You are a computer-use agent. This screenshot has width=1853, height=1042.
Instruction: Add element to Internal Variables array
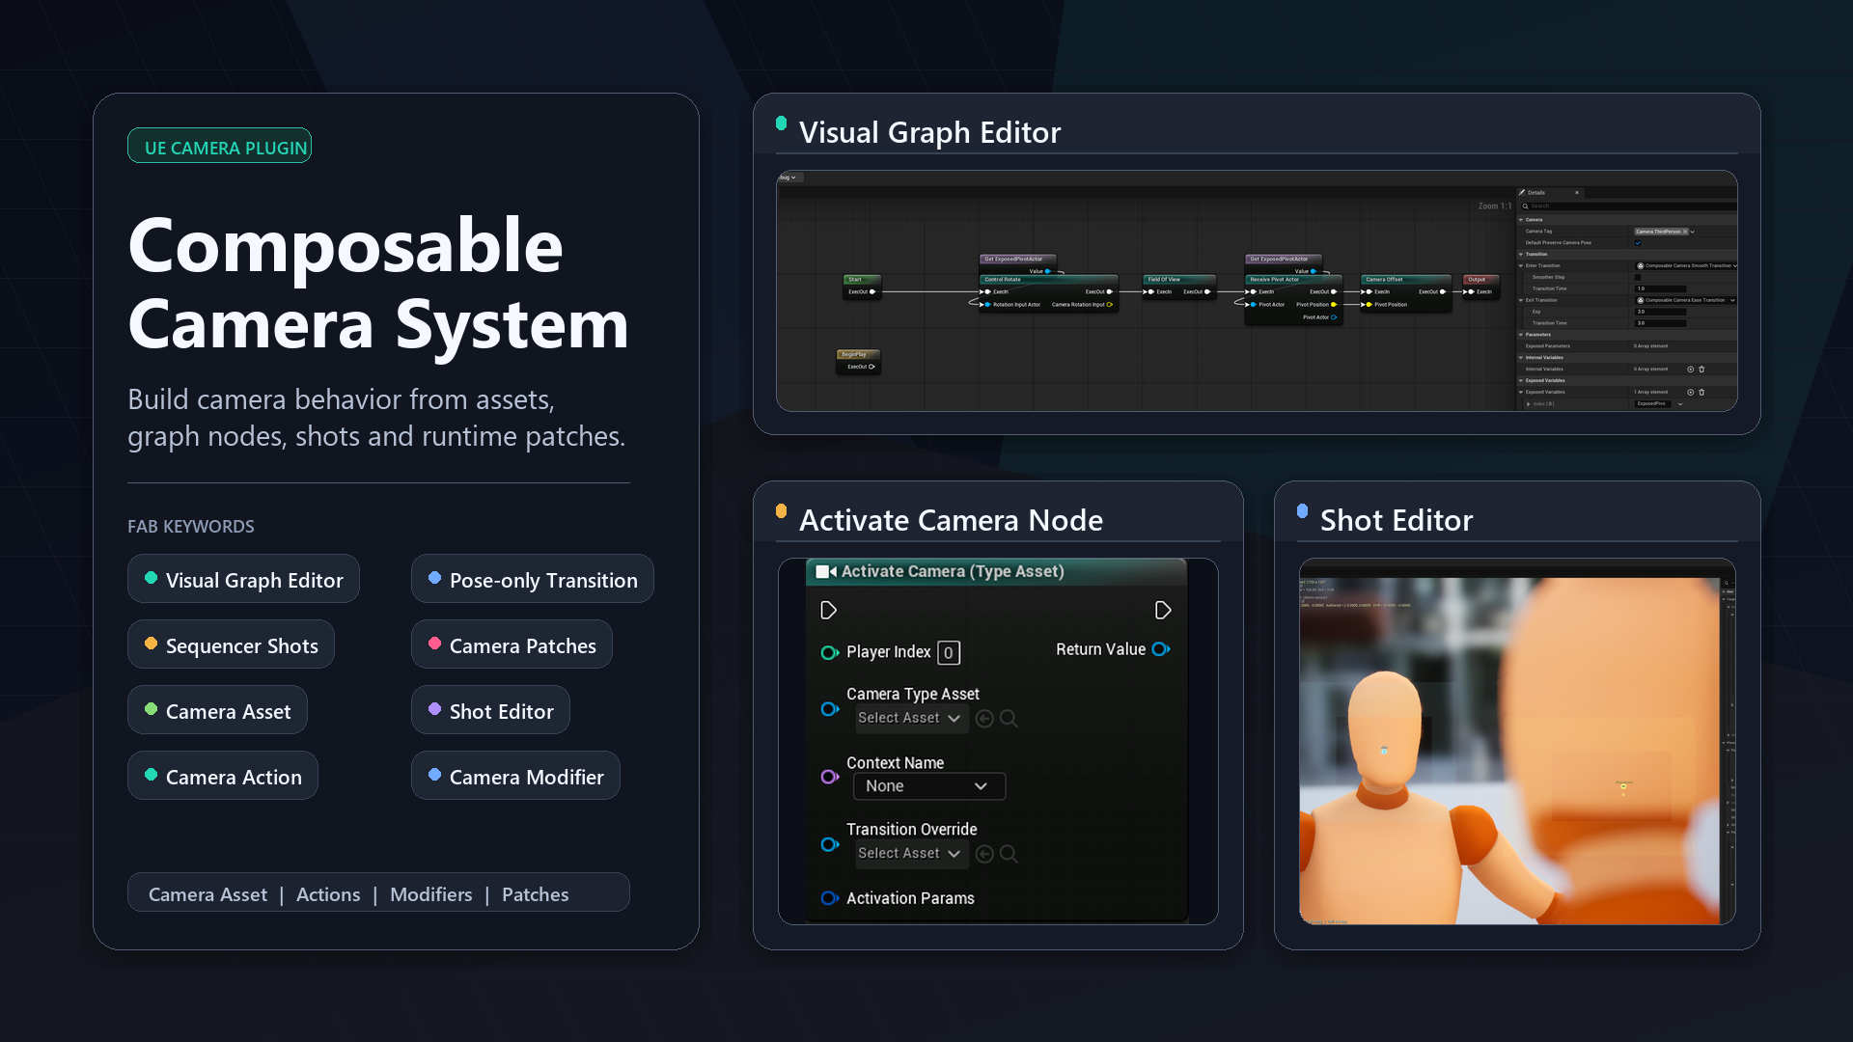tap(1690, 369)
